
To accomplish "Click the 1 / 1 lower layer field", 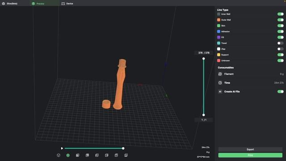I will click(204, 120).
